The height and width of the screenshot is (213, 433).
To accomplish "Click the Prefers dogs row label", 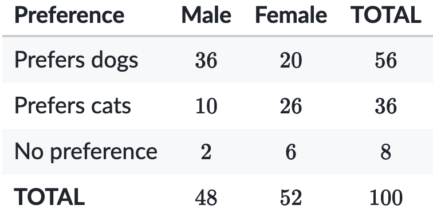I will [x=76, y=60].
